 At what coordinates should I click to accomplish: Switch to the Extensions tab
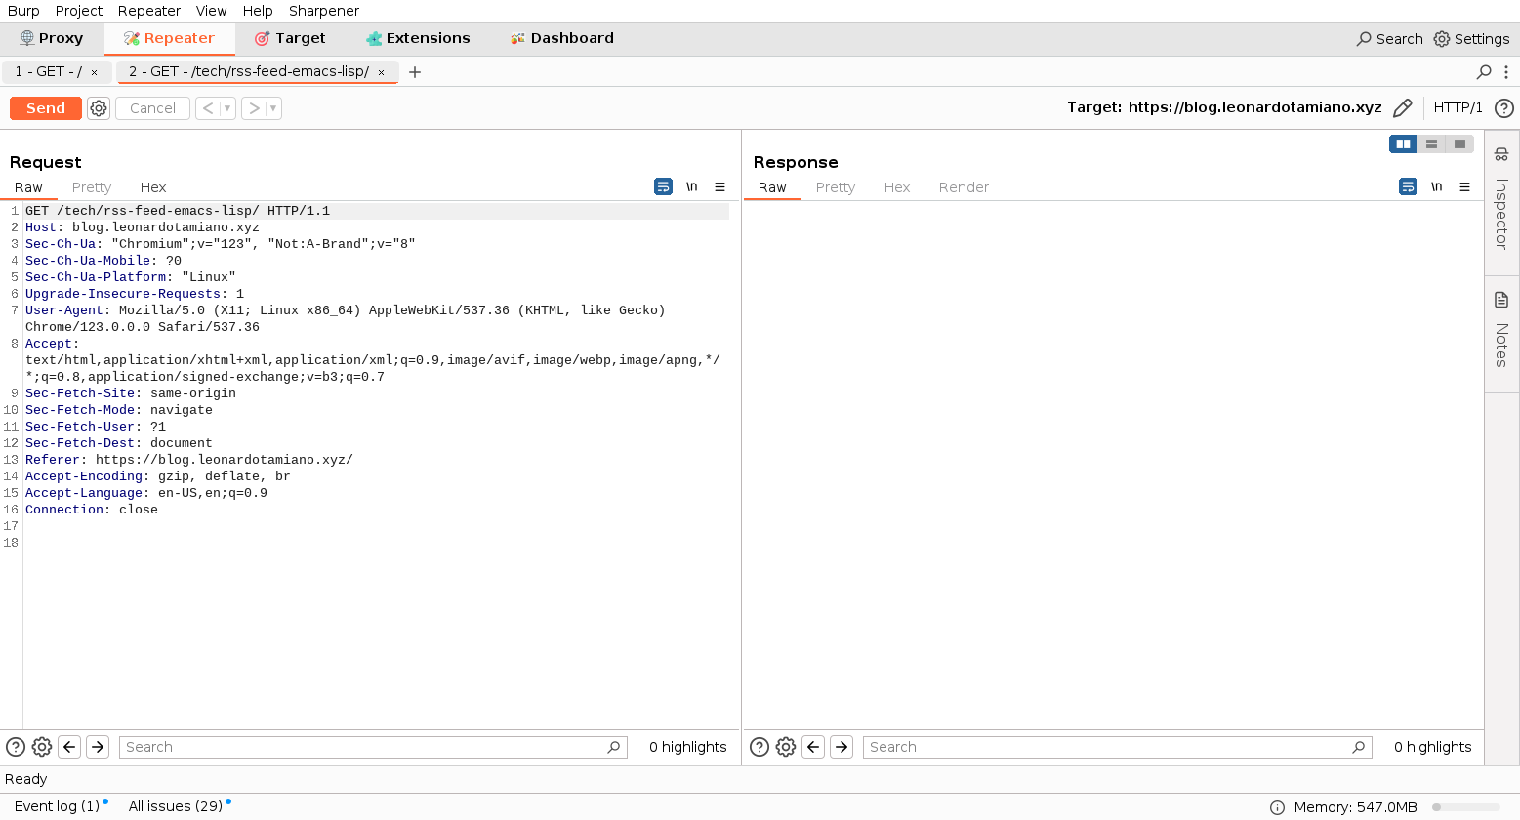pyautogui.click(x=418, y=38)
